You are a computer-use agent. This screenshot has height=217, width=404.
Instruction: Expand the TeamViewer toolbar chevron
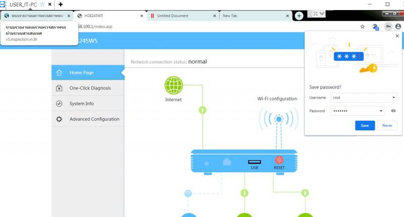pyautogui.click(x=322, y=14)
